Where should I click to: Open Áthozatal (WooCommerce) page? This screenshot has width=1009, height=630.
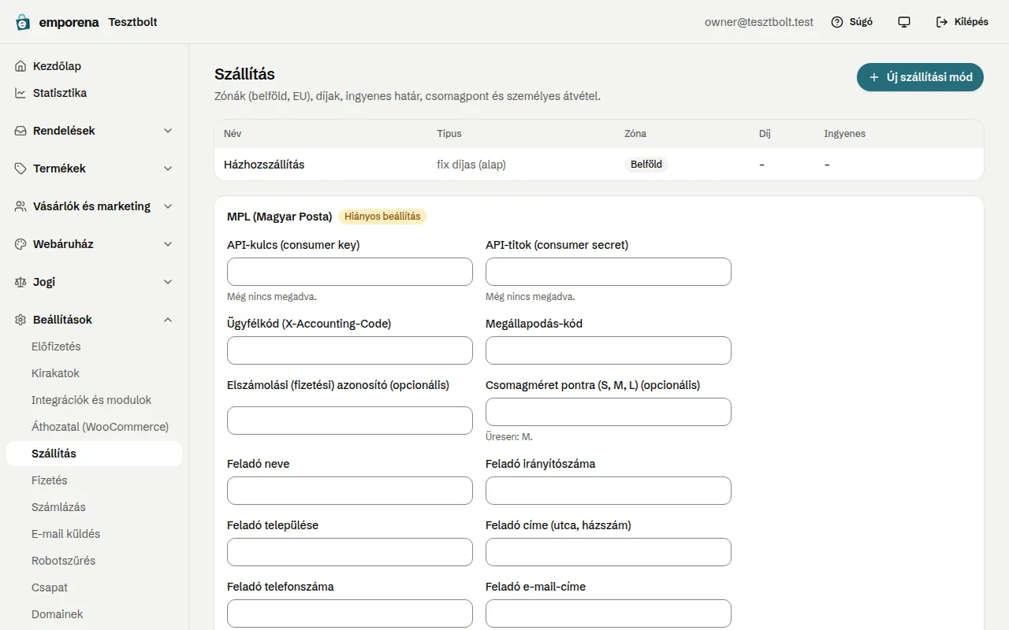point(94,427)
